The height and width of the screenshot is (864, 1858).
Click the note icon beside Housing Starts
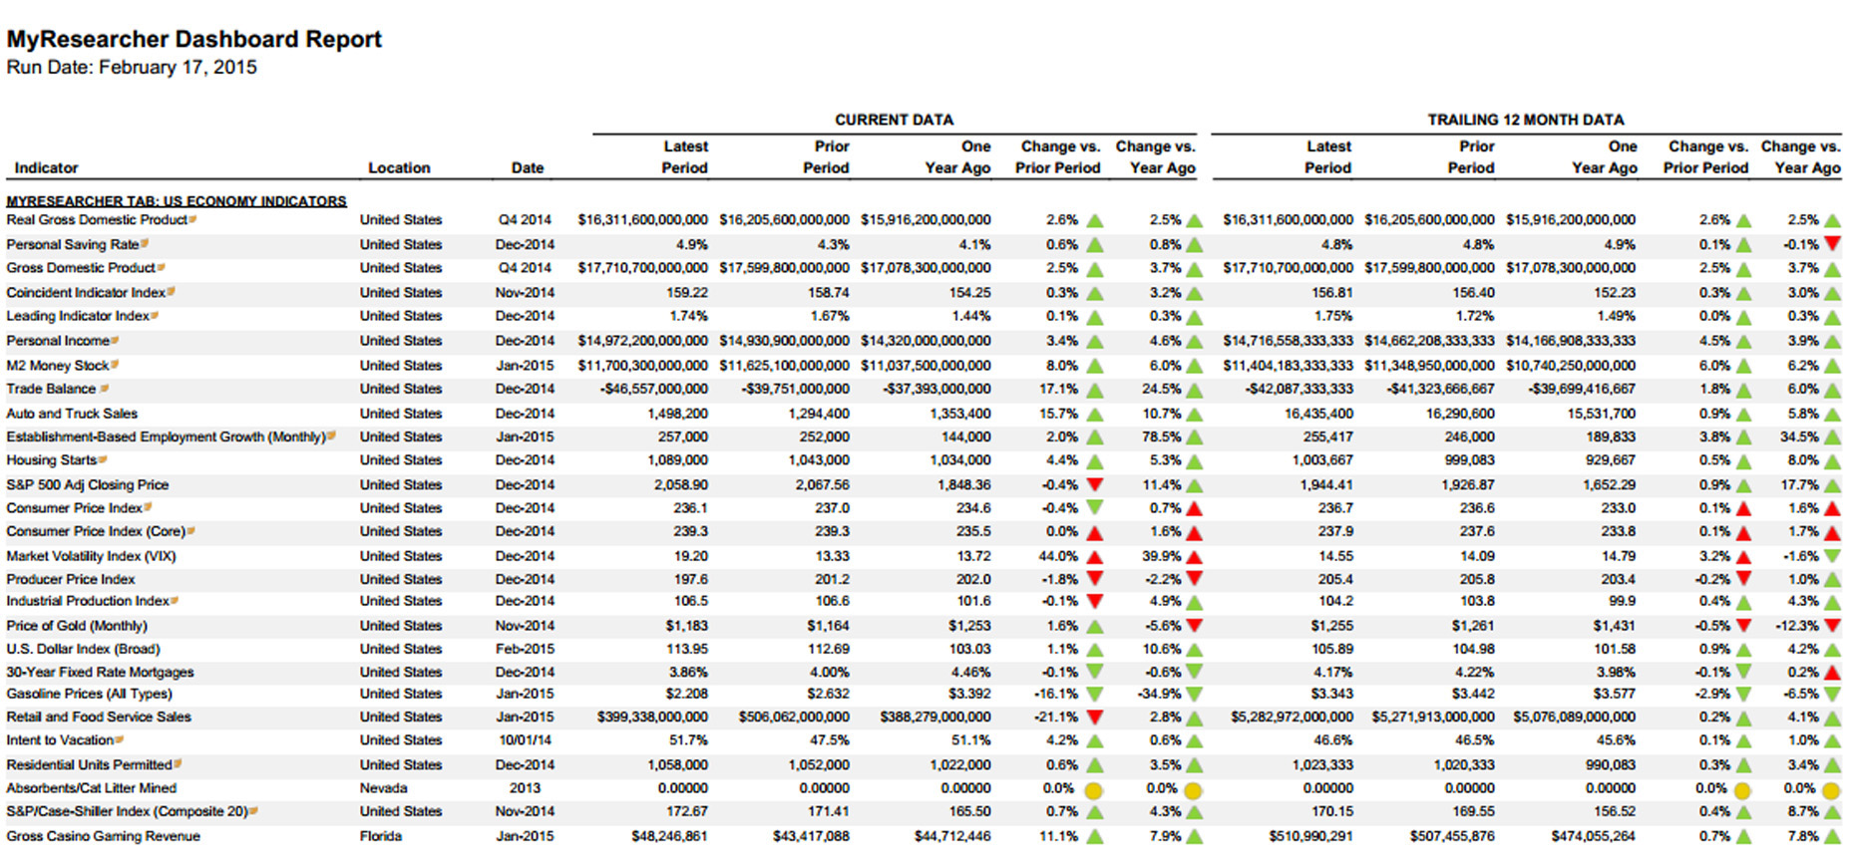pyautogui.click(x=103, y=459)
